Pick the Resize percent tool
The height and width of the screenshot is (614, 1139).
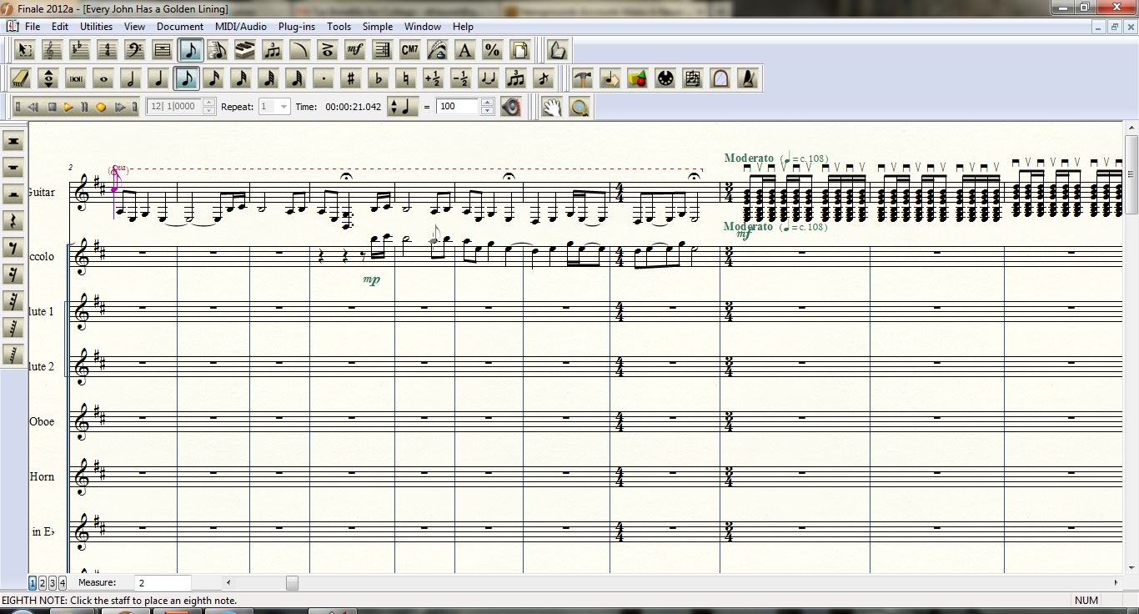tap(492, 50)
